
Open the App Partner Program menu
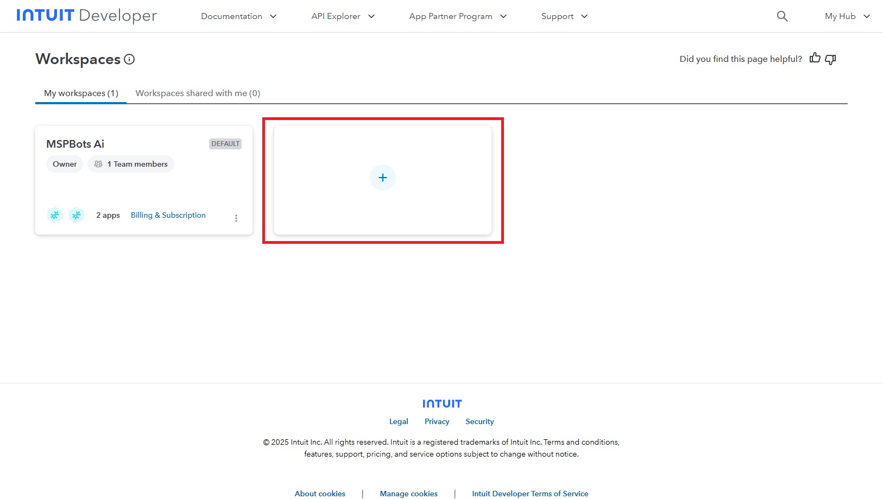[457, 16]
